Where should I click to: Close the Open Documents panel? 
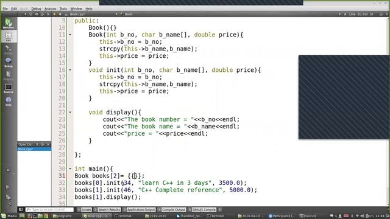pyautogui.click(x=48, y=144)
